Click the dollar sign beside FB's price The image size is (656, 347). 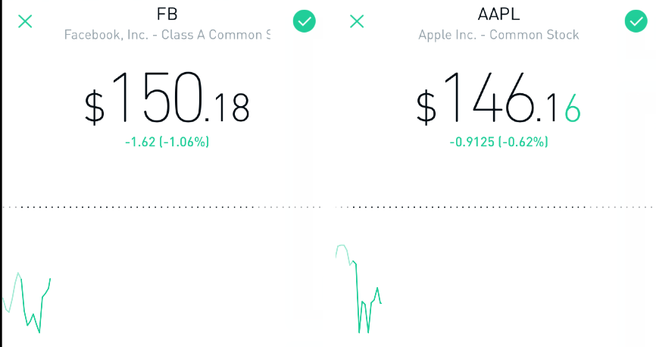[x=95, y=108]
